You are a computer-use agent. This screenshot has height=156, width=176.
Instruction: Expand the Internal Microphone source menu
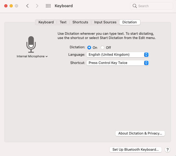click(32, 56)
